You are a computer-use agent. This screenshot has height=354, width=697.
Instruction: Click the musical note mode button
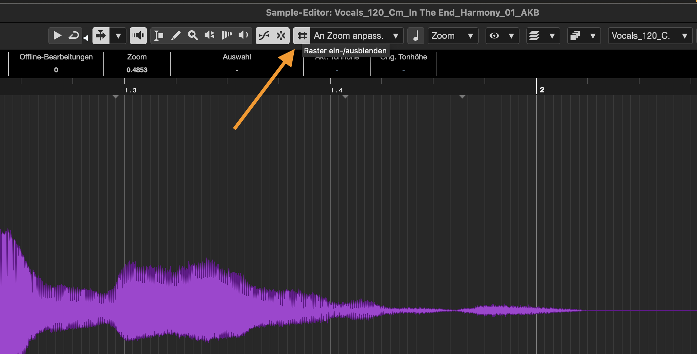point(416,36)
